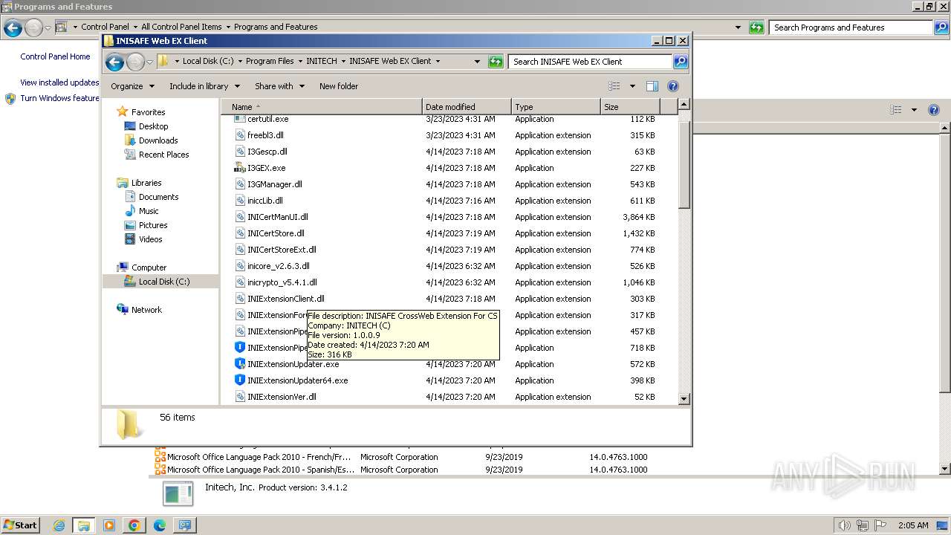951x535 pixels.
Task: Click the Search Programs and Features field
Action: pyautogui.click(x=851, y=27)
